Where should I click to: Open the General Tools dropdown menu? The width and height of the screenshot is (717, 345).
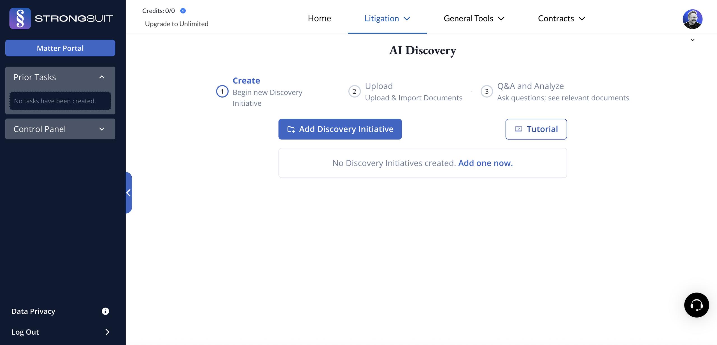(x=474, y=18)
